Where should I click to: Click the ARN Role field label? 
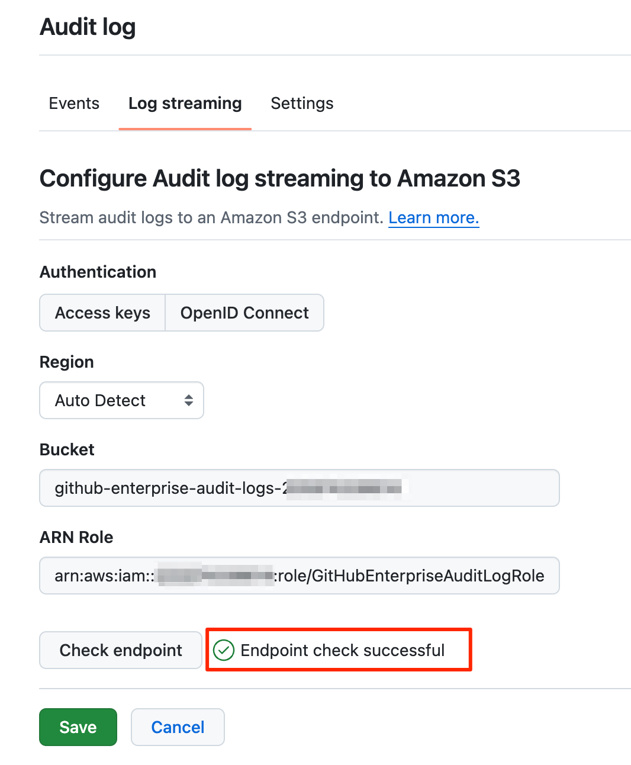[x=76, y=537]
